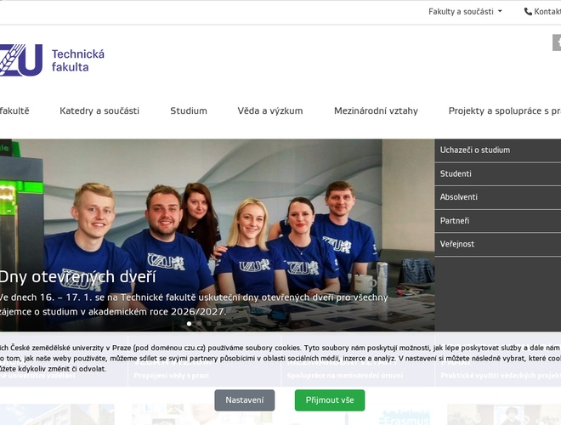Select Partneři in the side menu

[455, 221]
